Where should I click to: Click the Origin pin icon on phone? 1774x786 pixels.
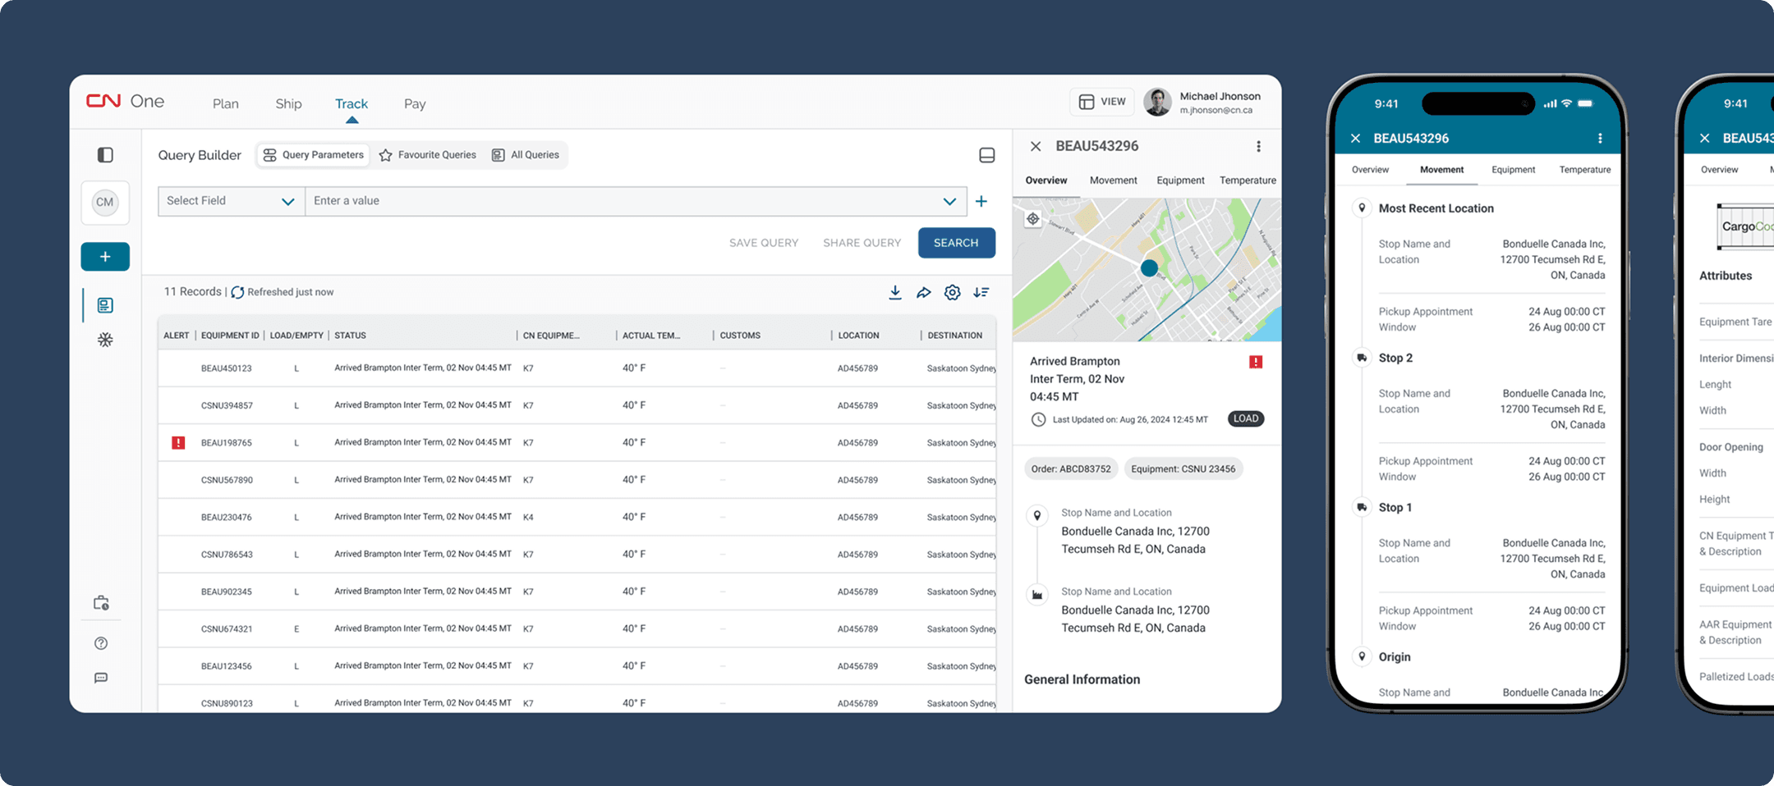pos(1362,656)
